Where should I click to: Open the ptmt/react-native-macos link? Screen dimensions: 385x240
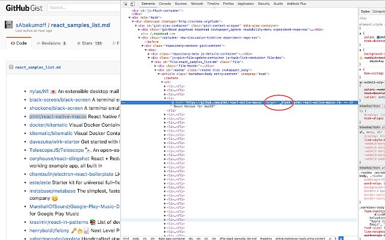click(58, 116)
